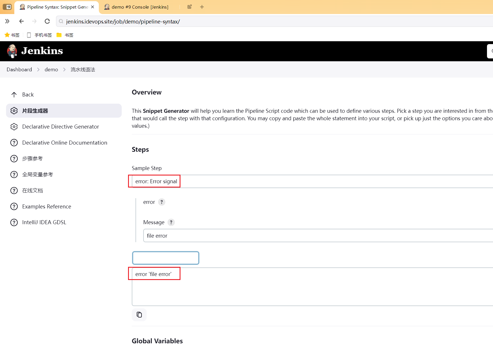Viewport: 493px width, 347px height.
Task: Open the browser sidebar panel icon in tab strip
Action: [7, 7]
